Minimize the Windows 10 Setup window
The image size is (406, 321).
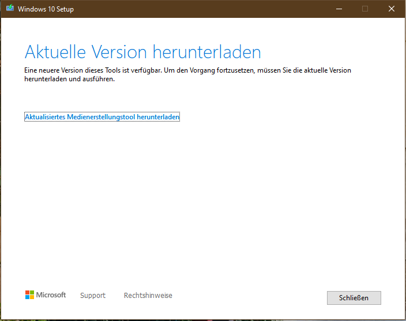(x=339, y=9)
